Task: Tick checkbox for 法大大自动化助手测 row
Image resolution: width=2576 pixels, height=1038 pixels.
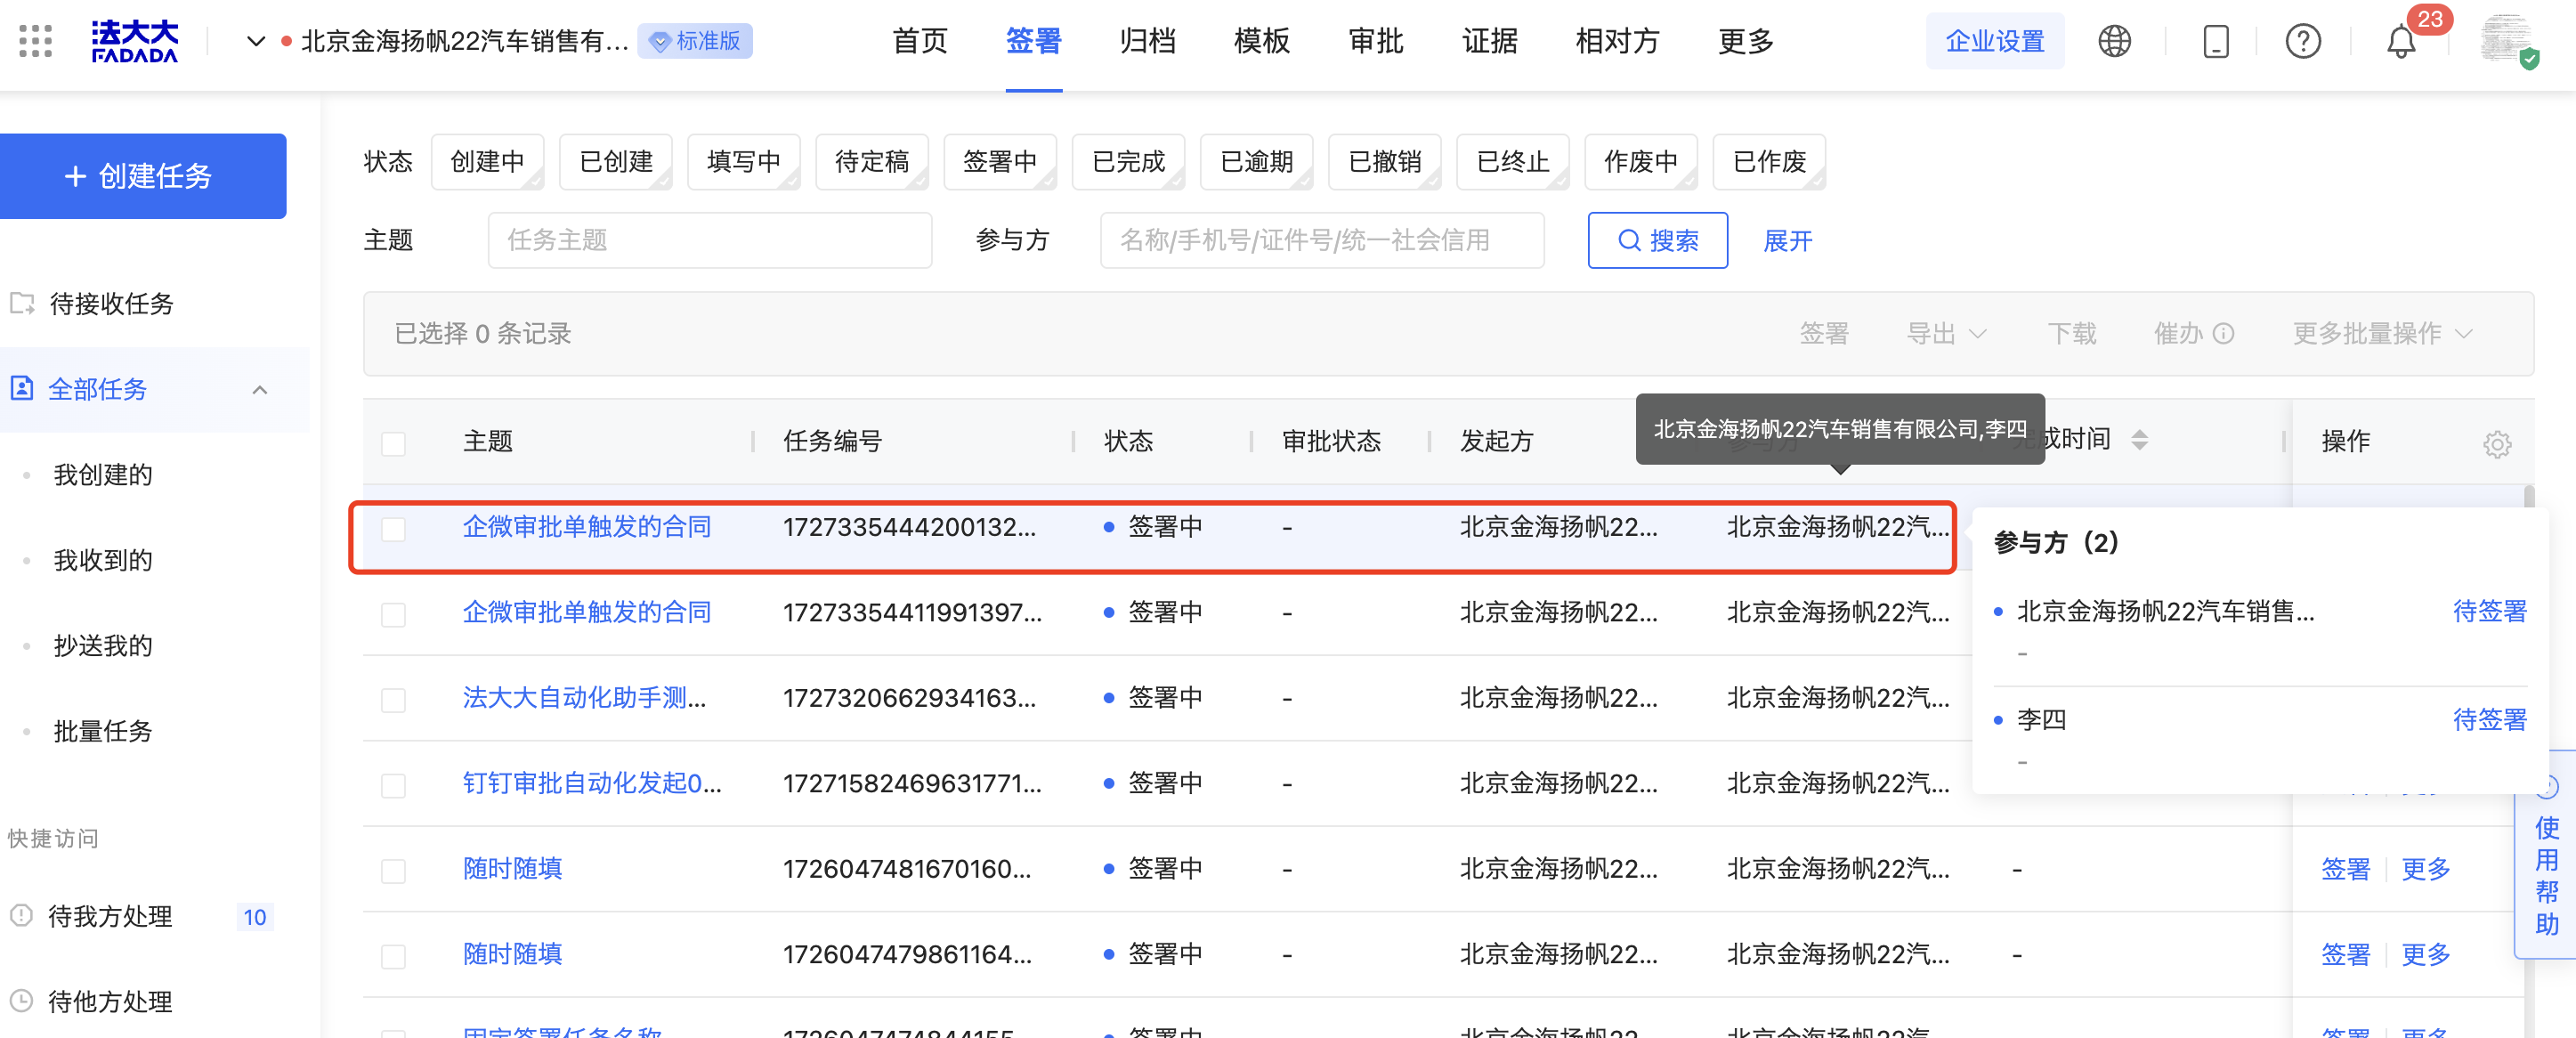Action: point(394,699)
